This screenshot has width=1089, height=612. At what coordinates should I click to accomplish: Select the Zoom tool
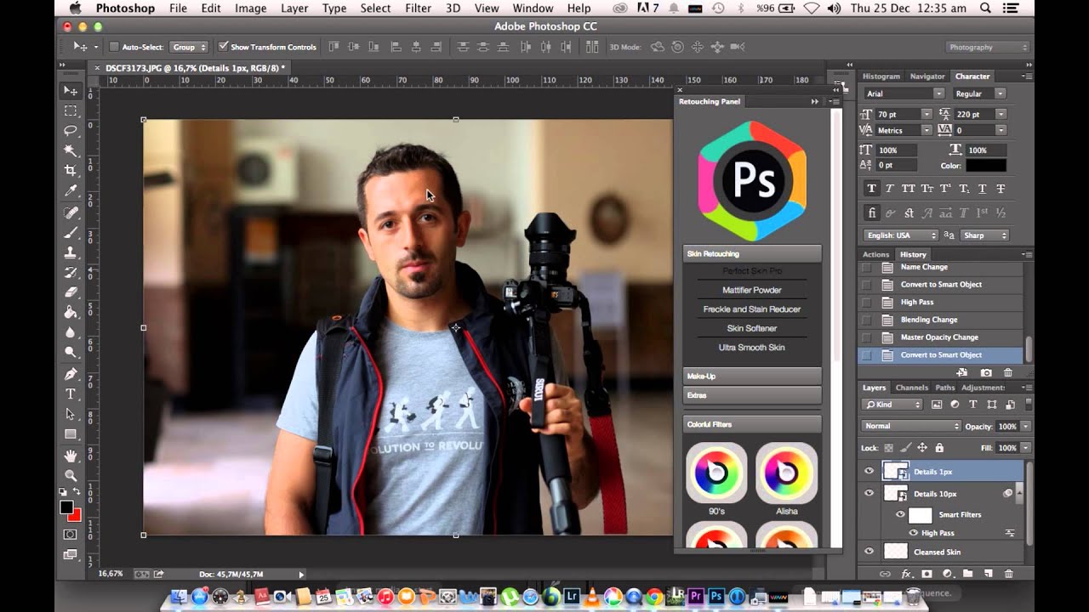coord(71,475)
